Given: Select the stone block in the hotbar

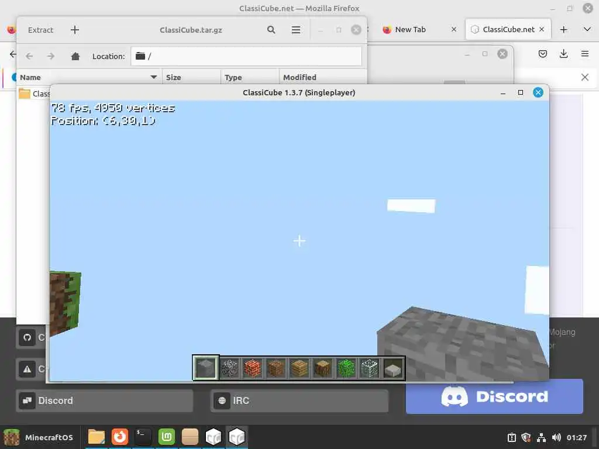Looking at the screenshot, I should point(205,368).
